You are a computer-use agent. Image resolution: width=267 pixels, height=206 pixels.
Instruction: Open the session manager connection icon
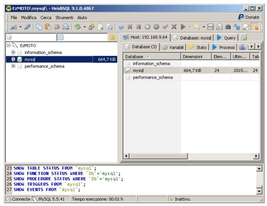pyautogui.click(x=13, y=27)
